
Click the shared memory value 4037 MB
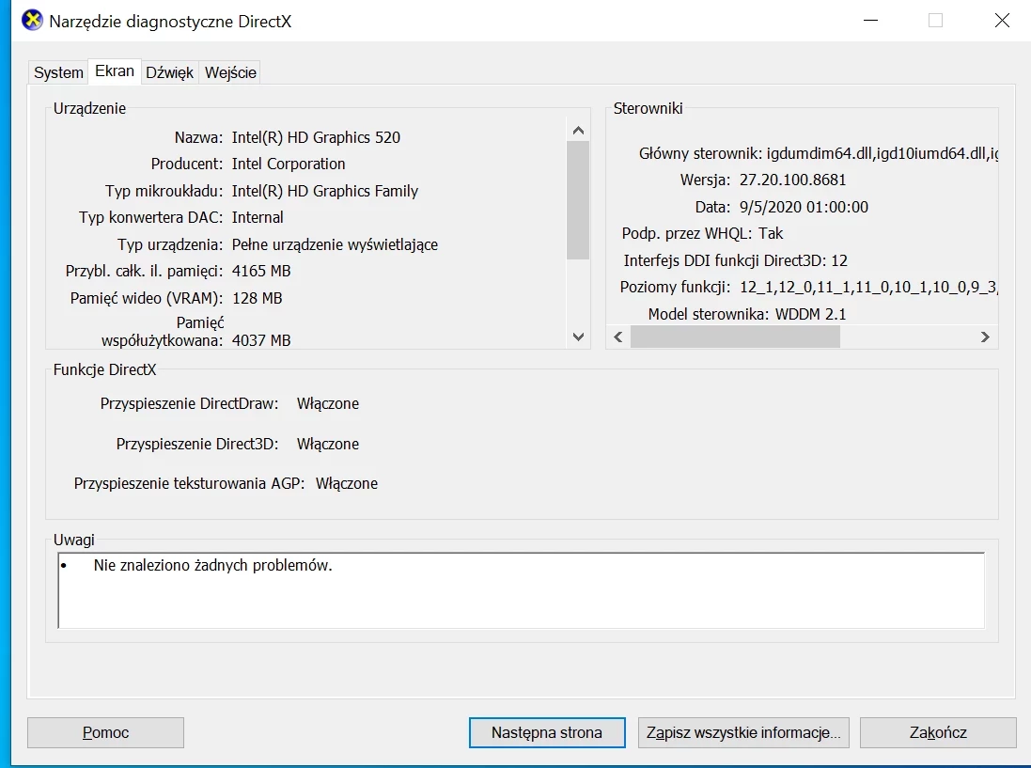coord(261,340)
